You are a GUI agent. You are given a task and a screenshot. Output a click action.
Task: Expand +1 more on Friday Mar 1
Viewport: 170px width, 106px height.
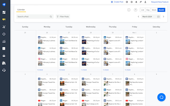(x=127, y=70)
